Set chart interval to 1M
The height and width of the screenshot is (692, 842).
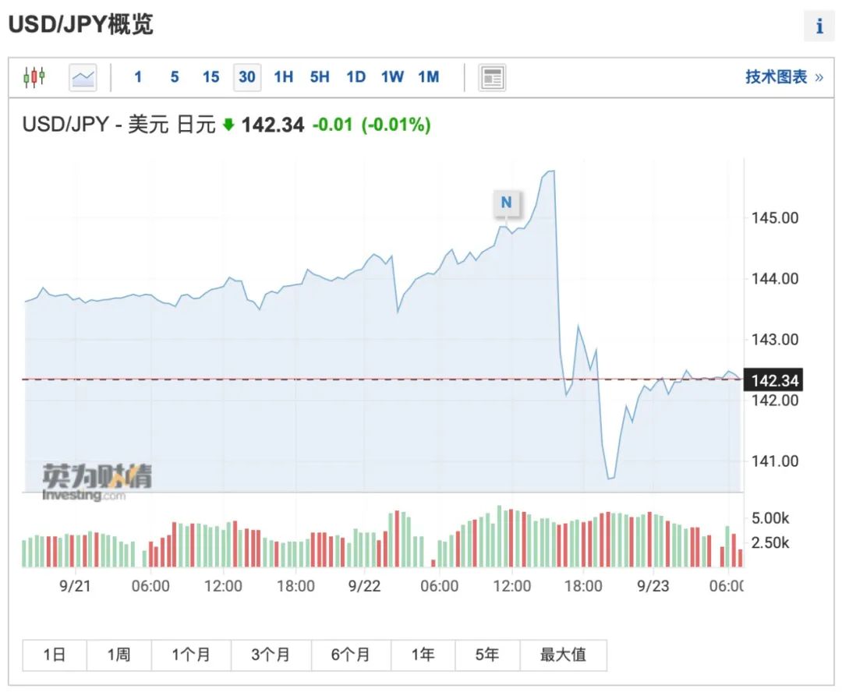[x=429, y=77]
